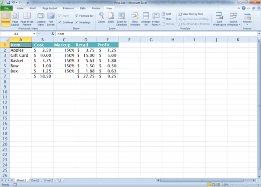Select the Sheet1 tab
261x187 pixels.
[x=22, y=180]
